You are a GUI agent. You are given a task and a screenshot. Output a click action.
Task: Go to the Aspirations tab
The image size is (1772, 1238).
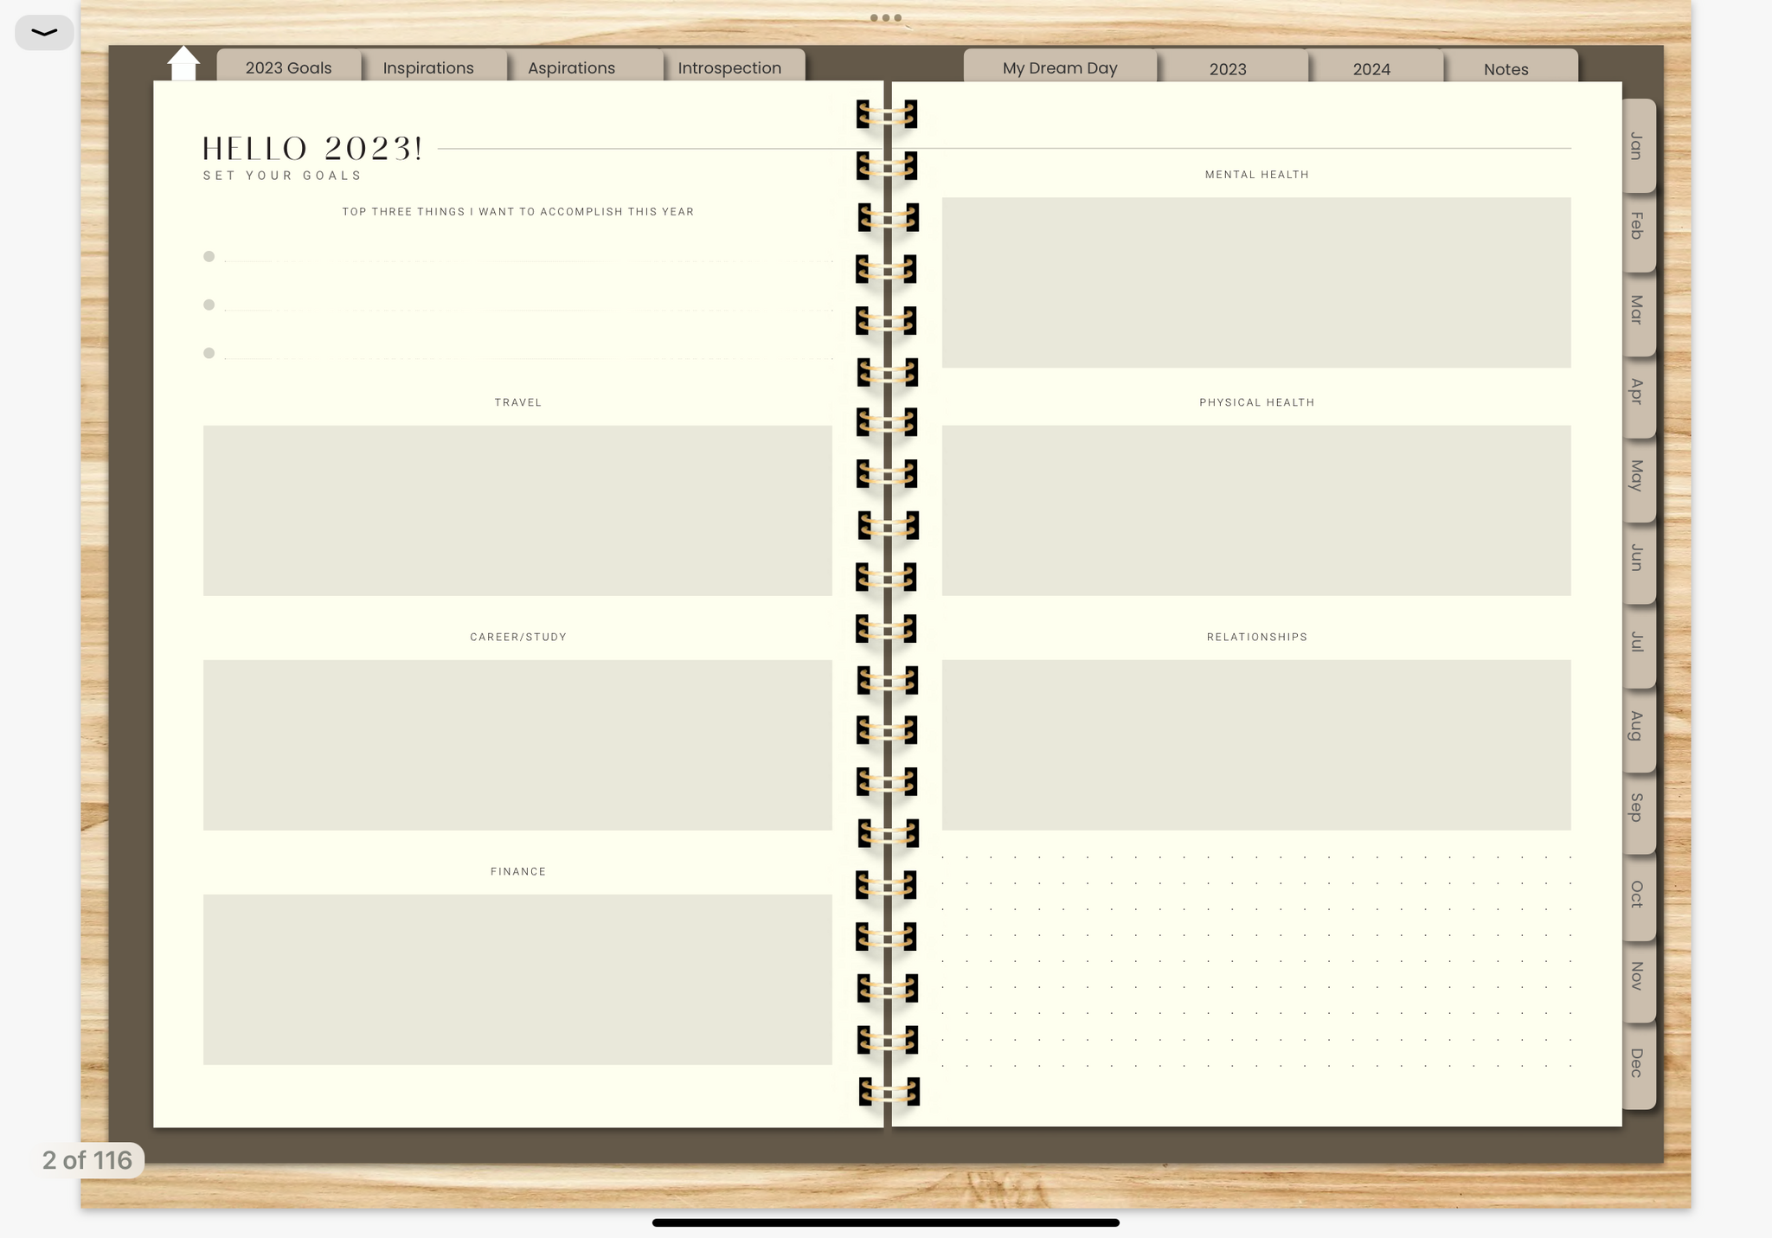571,67
